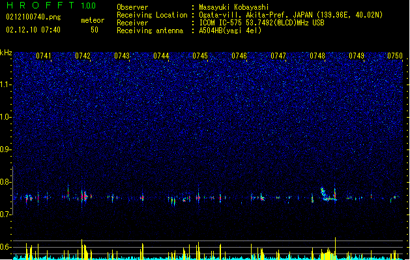The width and height of the screenshot is (410, 260).
Task: Click the kHz axis unit label
Action: tap(6, 53)
